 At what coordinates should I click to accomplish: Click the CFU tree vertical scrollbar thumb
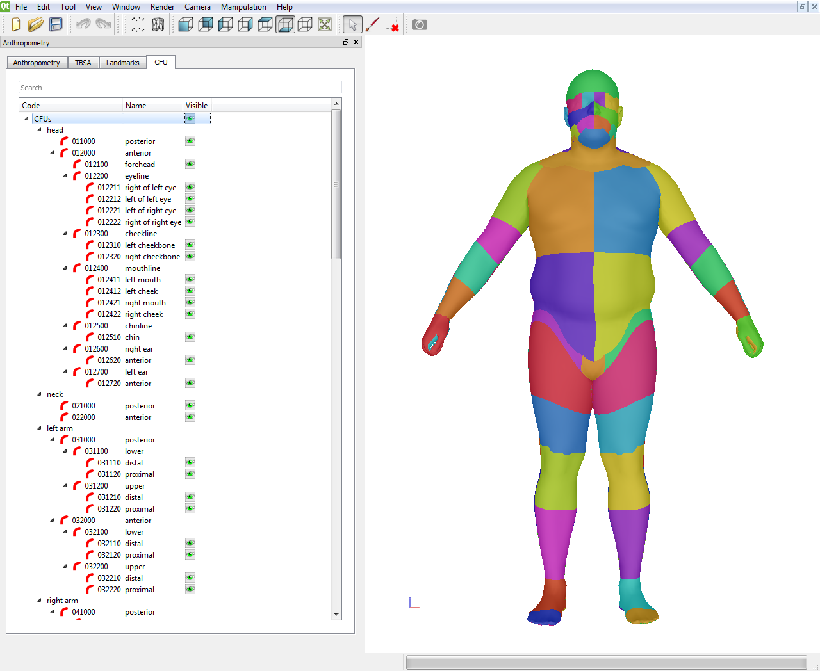pyautogui.click(x=336, y=184)
